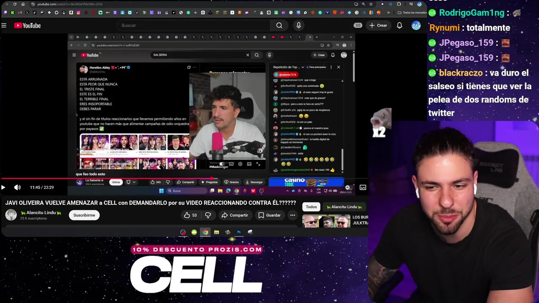
Task: Bookmark this page with the star
Action: (x=371, y=4)
